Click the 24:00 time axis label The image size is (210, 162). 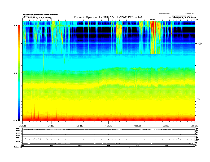[195, 126]
